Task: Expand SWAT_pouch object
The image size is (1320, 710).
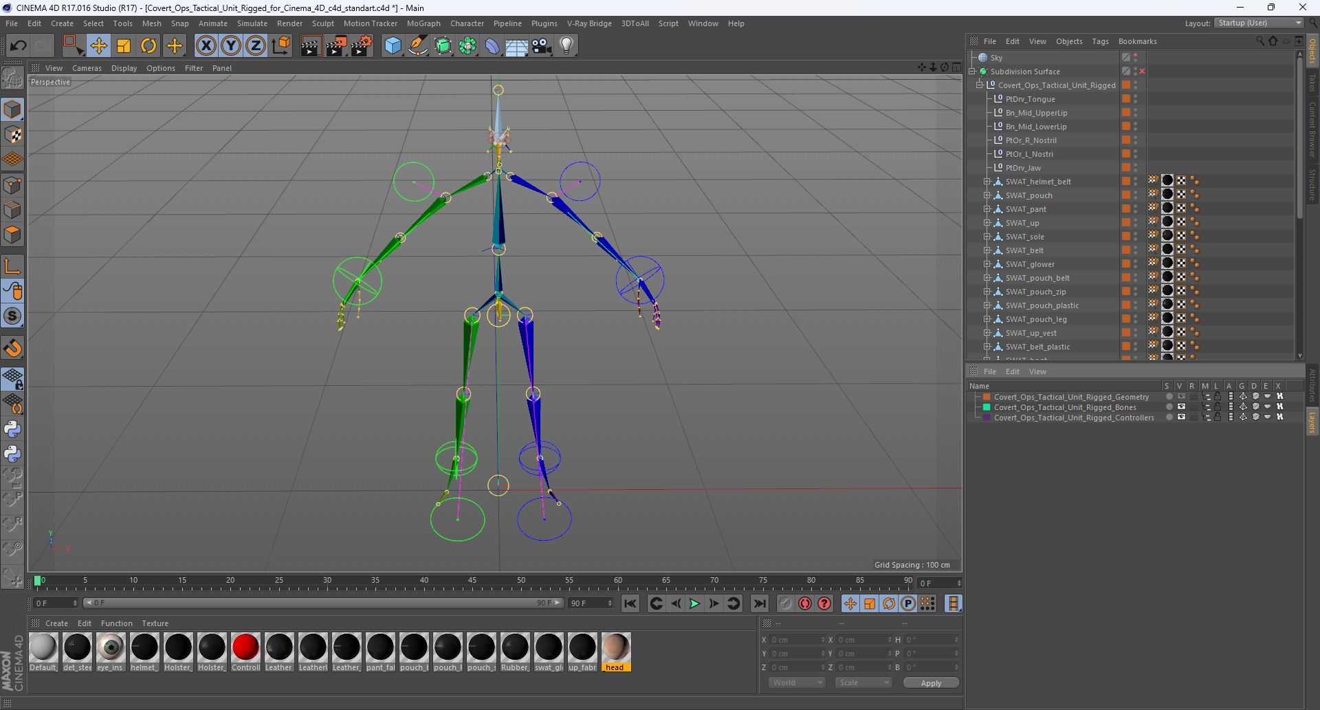Action: (x=987, y=195)
